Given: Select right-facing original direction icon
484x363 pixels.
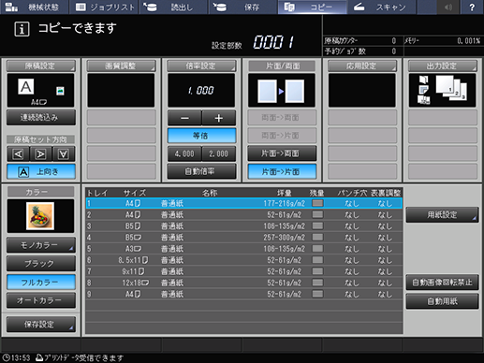Looking at the screenshot, I should click(41, 153).
